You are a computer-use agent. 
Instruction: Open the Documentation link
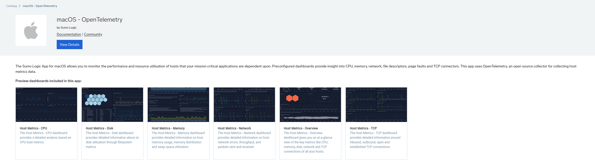(x=69, y=34)
